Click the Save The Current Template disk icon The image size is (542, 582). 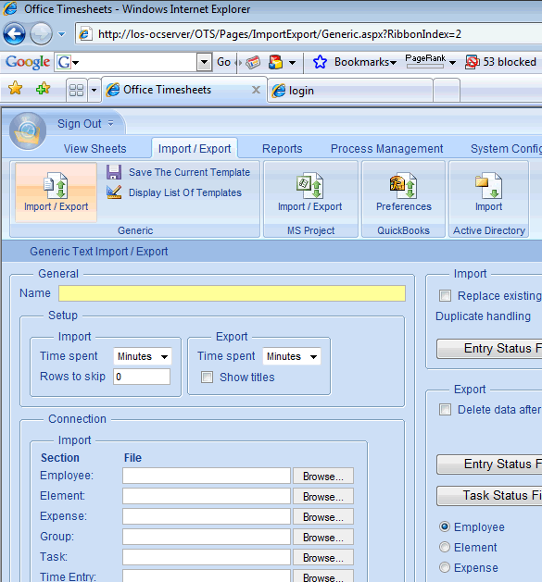114,172
